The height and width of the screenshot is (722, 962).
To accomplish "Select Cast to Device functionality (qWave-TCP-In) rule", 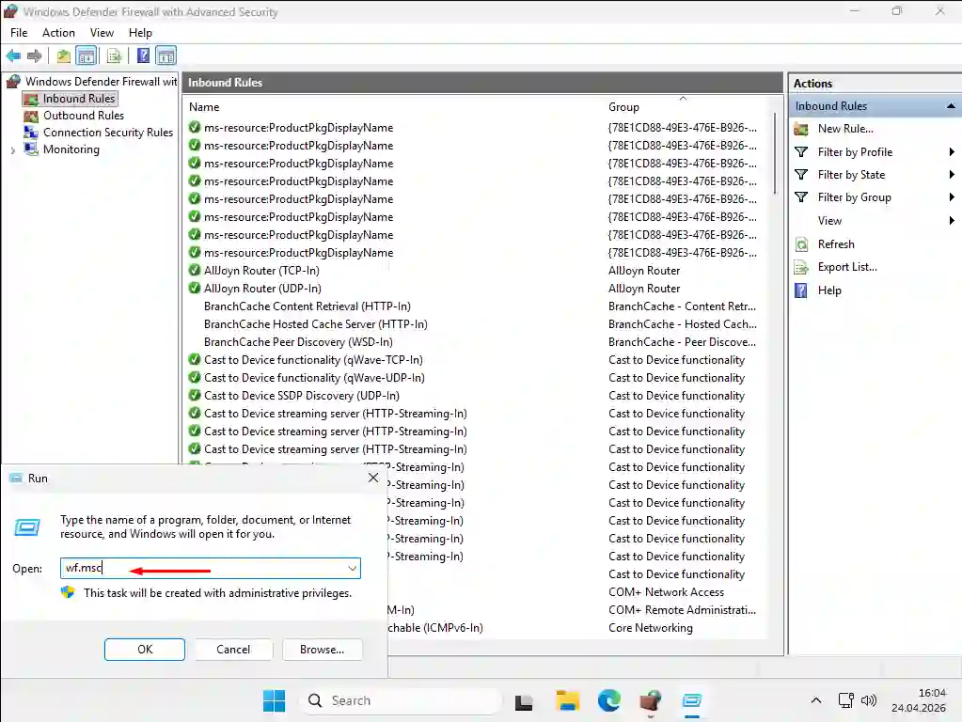I will (x=313, y=359).
